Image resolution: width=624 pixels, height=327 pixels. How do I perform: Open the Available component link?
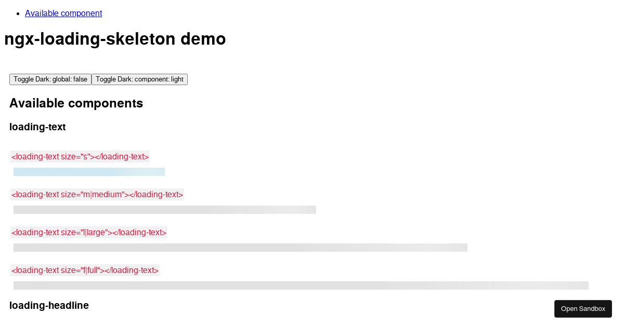63,13
